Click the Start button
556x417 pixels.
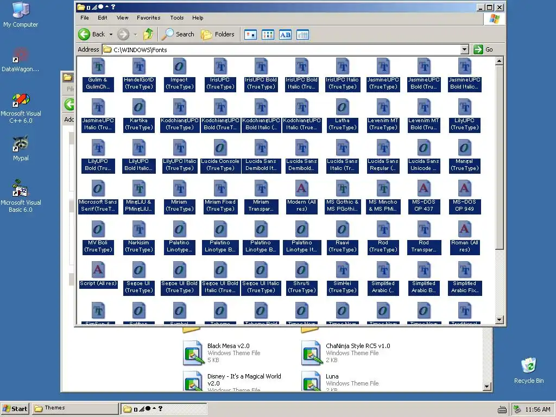(15, 409)
